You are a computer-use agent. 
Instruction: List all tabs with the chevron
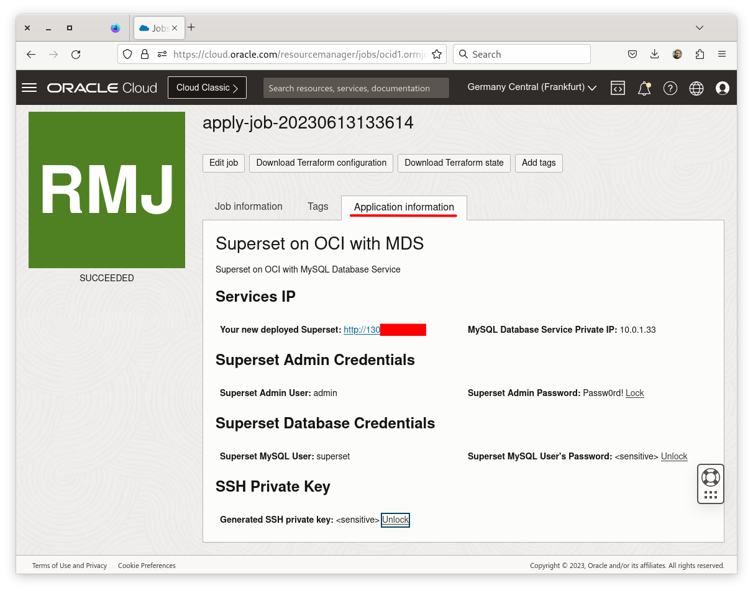pos(700,28)
